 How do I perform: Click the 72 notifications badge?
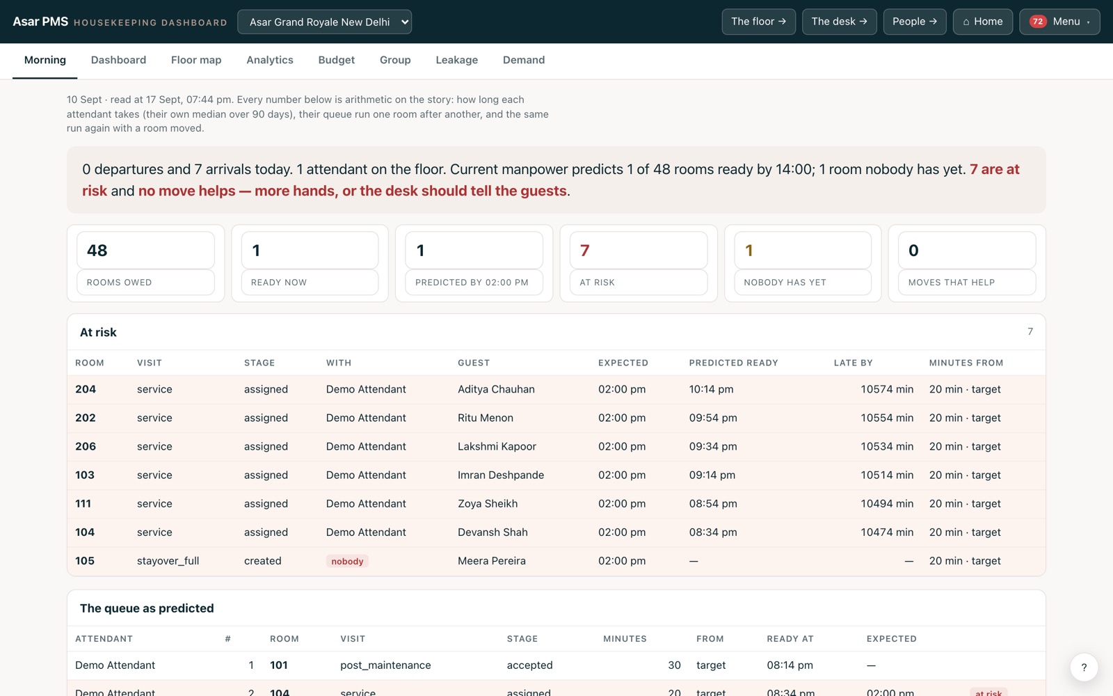1038,22
